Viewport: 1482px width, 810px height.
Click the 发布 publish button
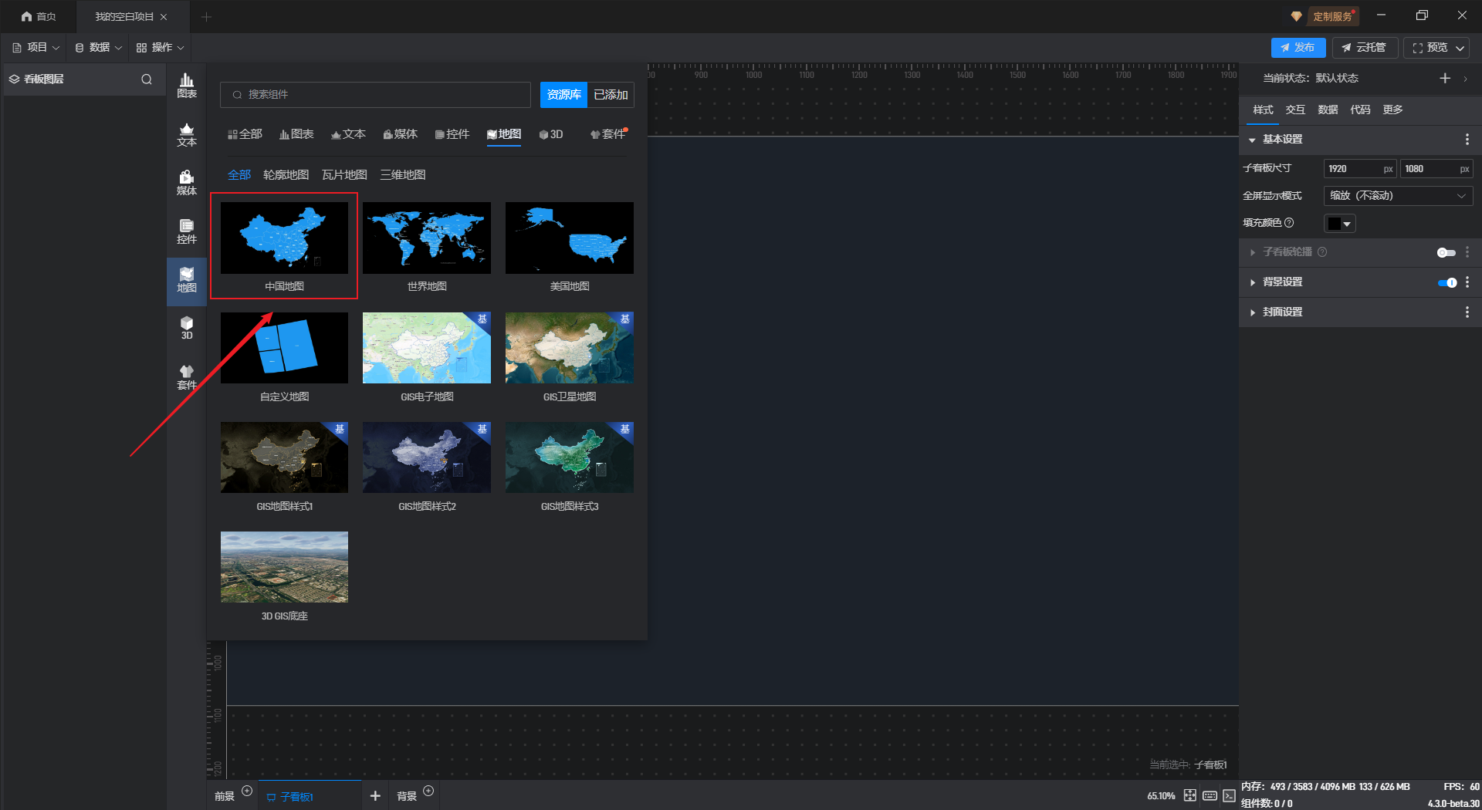1298,48
